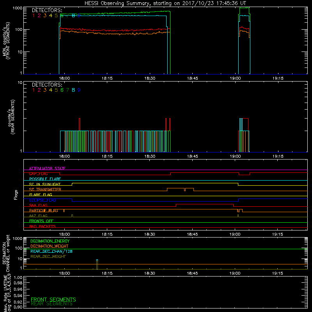312x312 pixels.
Task: Click 1.00 tick label on livetime axis
Action: (18, 278)
